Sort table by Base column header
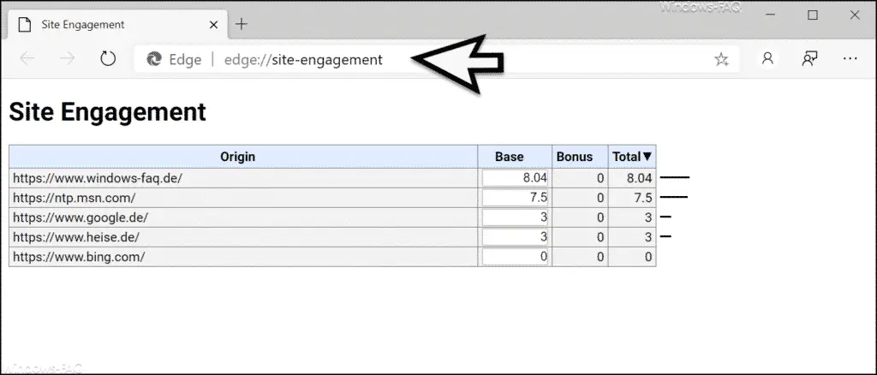Screen dimensions: 877x375 tap(515, 157)
